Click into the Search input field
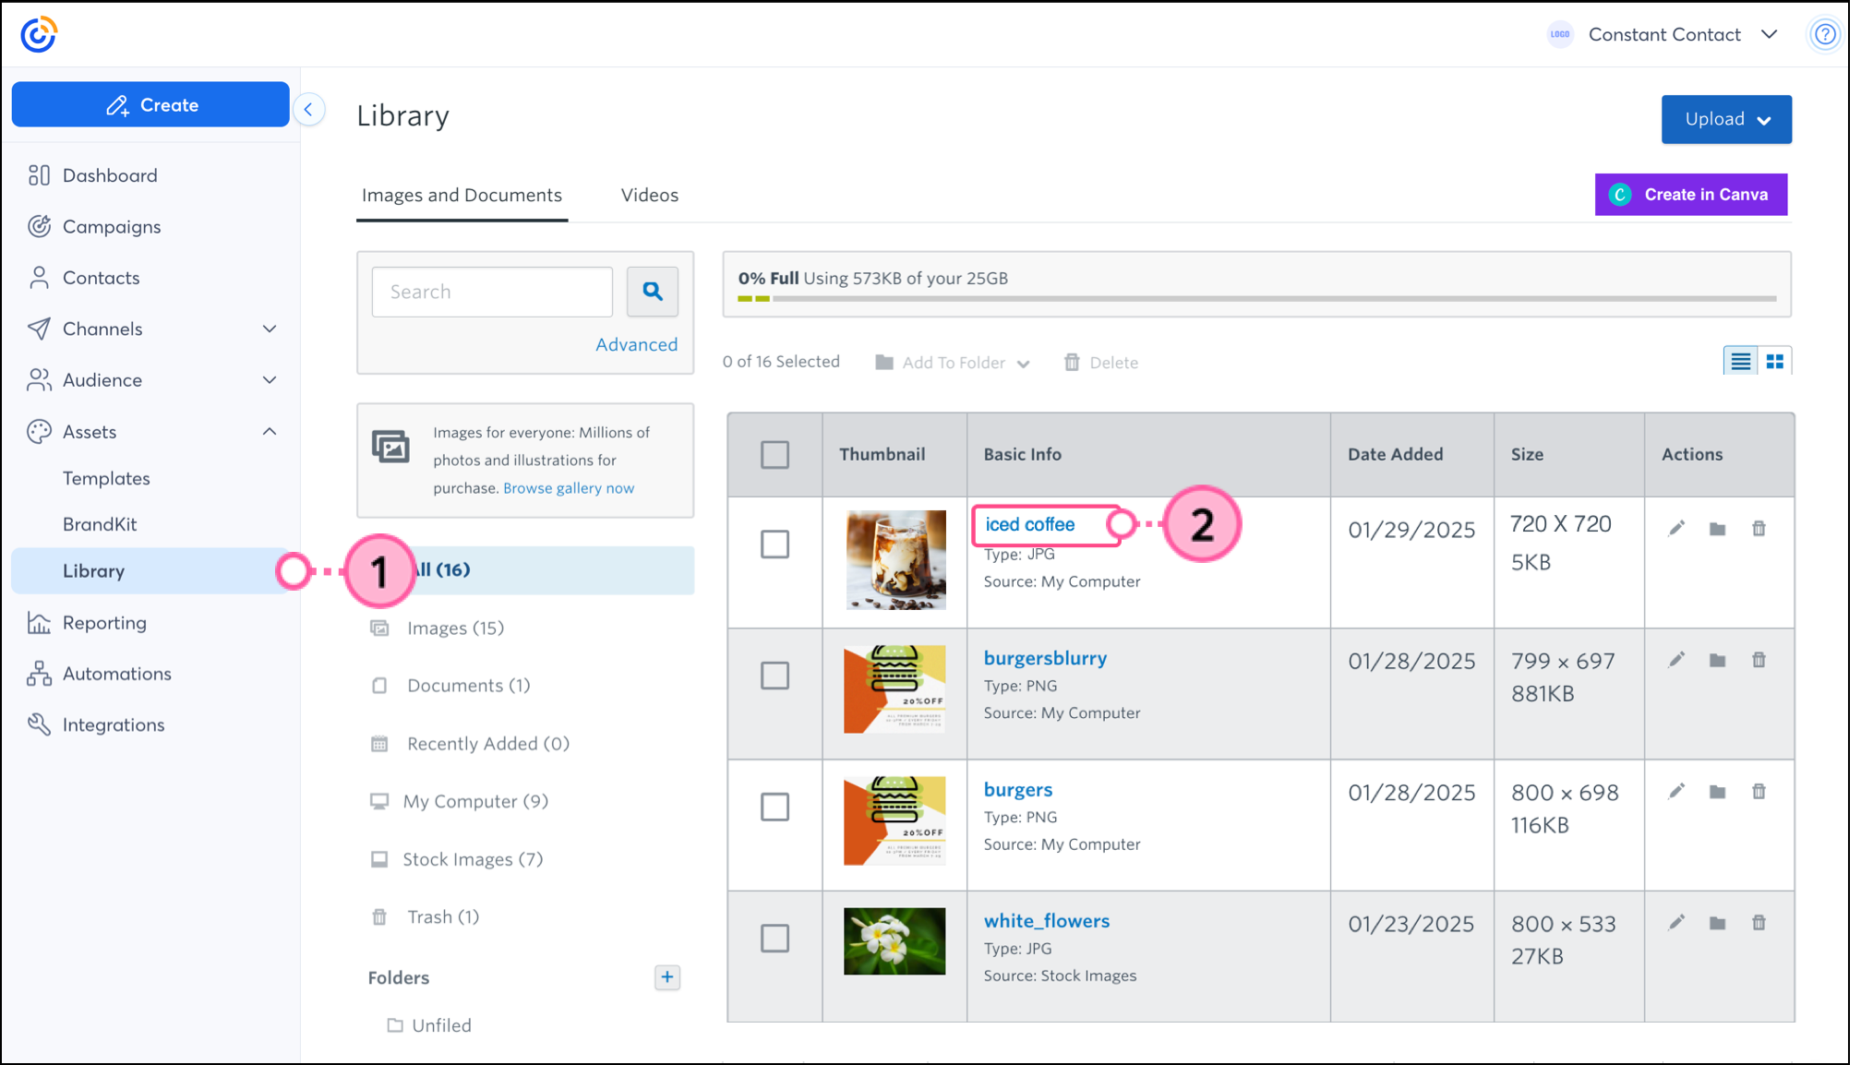Image resolution: width=1861 pixels, height=1065 pixels. click(492, 292)
